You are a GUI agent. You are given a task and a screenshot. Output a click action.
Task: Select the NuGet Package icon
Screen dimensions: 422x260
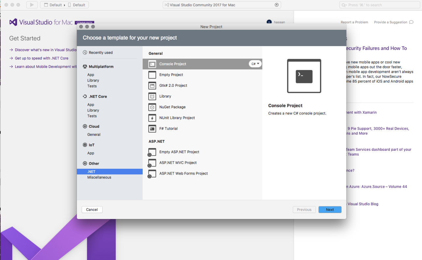pos(152,107)
